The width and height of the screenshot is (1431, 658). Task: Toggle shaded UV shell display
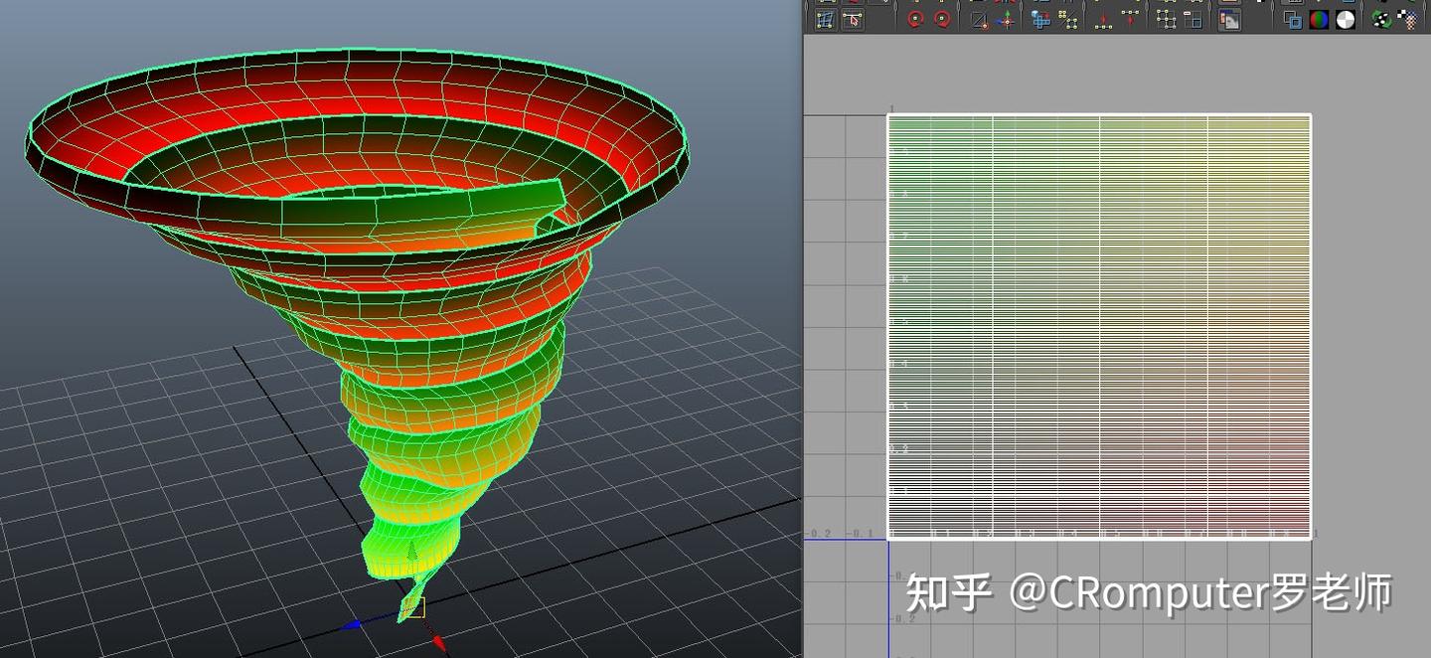(x=1295, y=20)
